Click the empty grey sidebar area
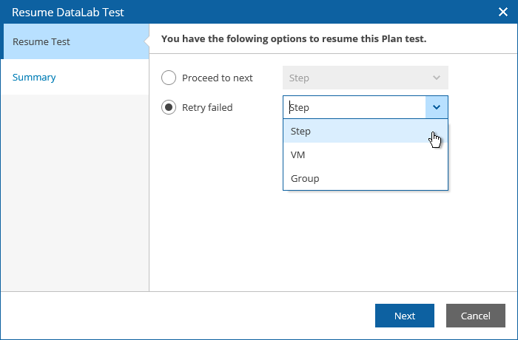This screenshot has width=518, height=340. tap(74, 192)
